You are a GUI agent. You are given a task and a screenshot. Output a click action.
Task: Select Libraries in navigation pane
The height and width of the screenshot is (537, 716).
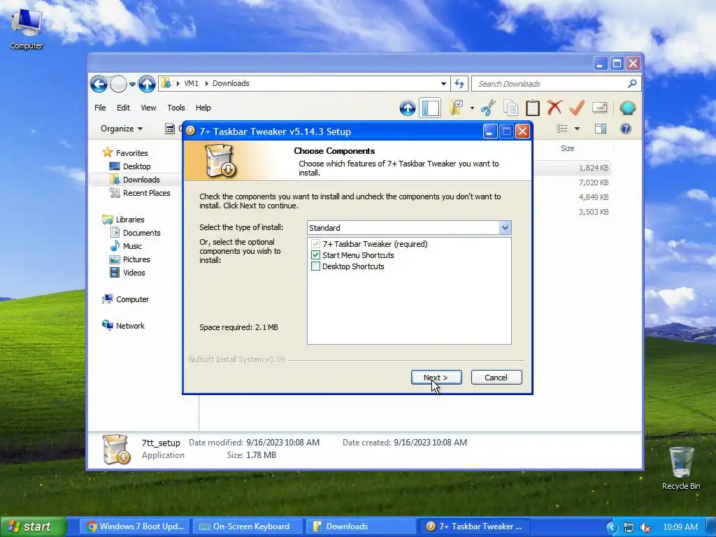click(129, 219)
